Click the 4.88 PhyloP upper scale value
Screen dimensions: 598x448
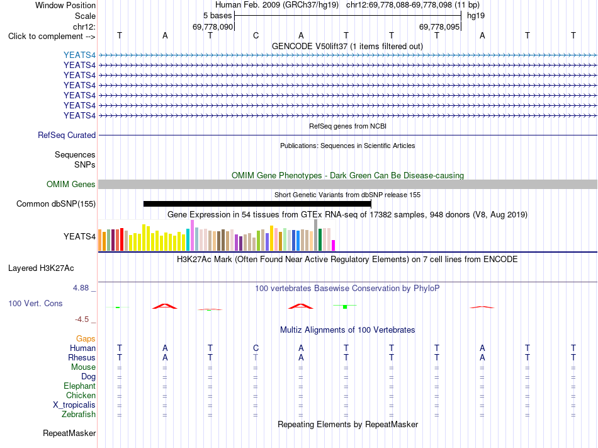point(81,288)
